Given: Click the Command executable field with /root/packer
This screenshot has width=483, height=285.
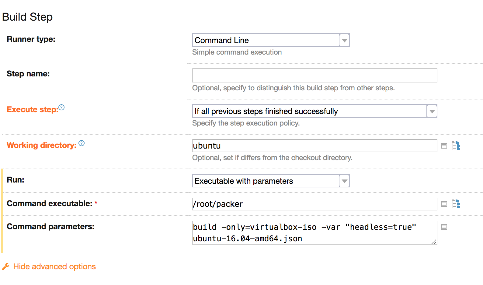Looking at the screenshot, I should pos(314,204).
